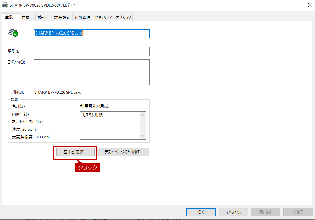Image resolution: width=315 pixels, height=220 pixels.
Task: Click the printer status icon with green checkmark
Action: coord(13,33)
